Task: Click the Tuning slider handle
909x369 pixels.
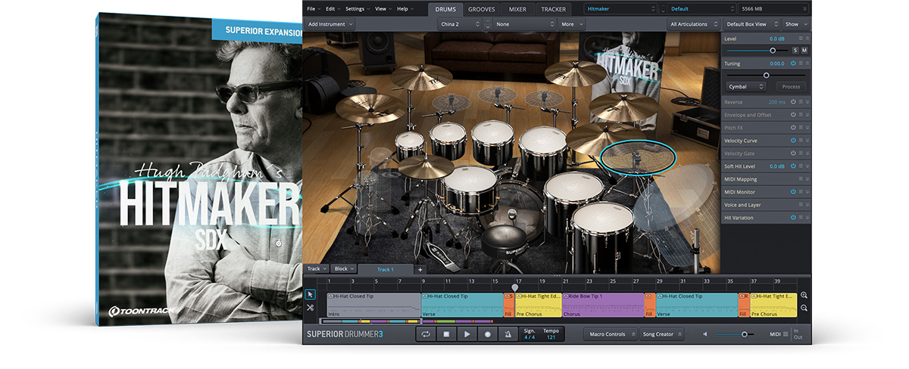Action: point(767,76)
